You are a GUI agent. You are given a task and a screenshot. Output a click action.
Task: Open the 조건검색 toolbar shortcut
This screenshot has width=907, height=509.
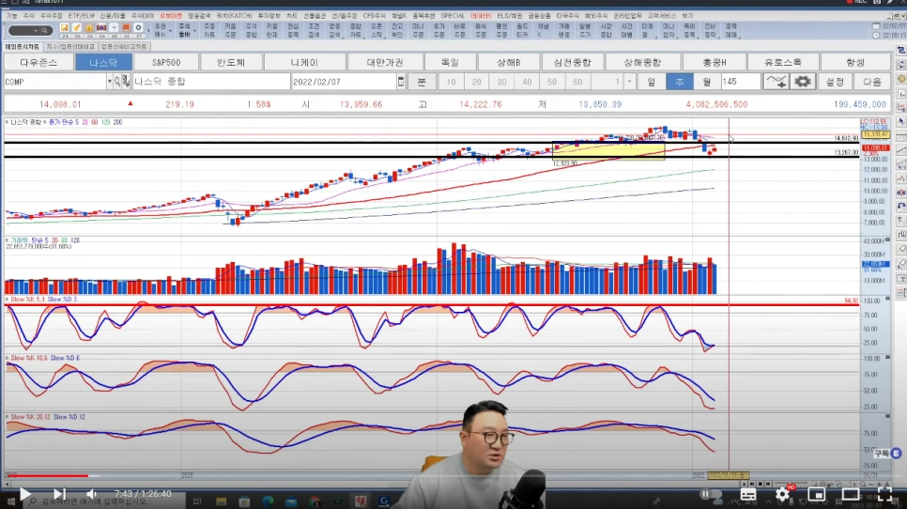314,31
